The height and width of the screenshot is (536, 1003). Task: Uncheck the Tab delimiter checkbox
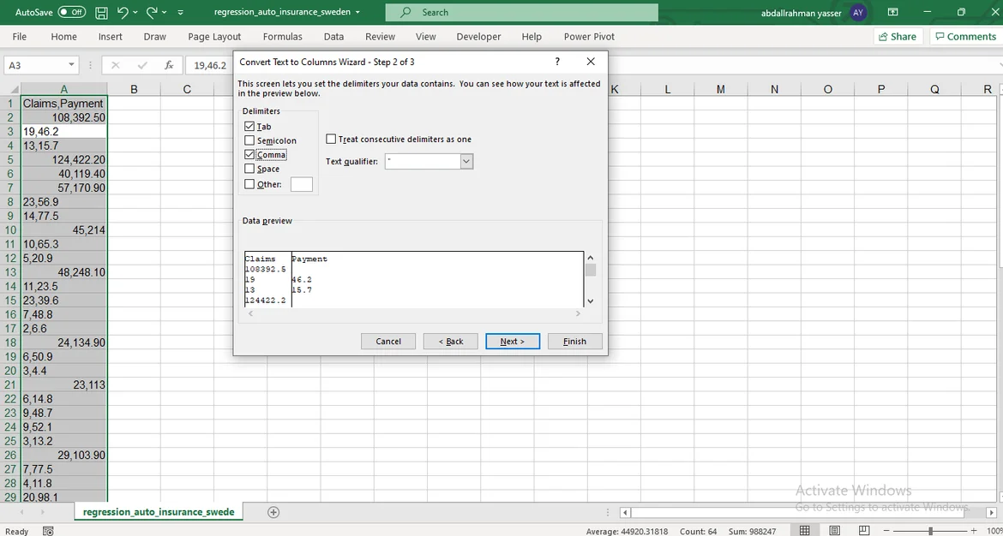[249, 127]
